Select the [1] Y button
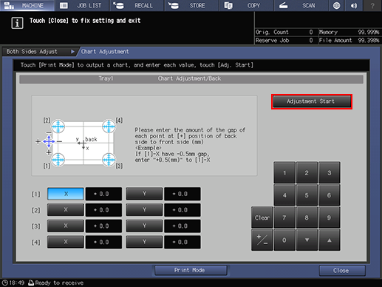Screen dimensions: 382x287 tap(144, 194)
